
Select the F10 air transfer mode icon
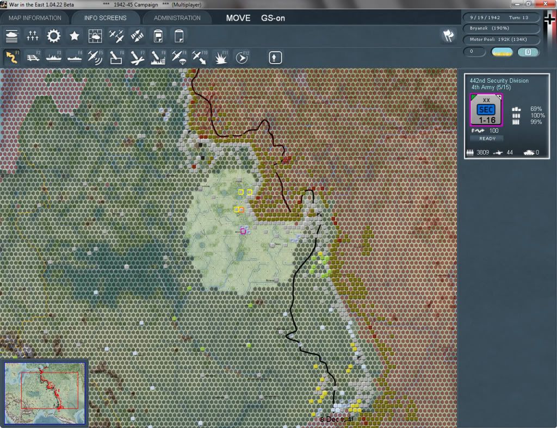tap(200, 58)
